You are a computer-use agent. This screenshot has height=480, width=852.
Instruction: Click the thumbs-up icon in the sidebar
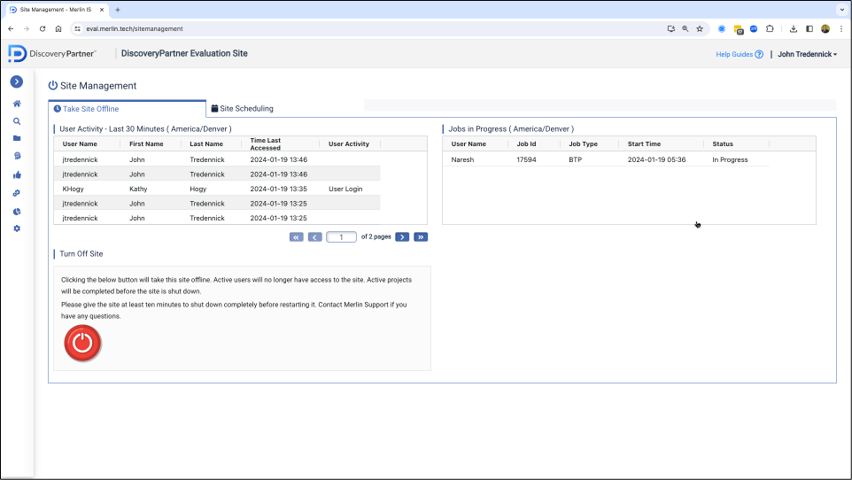click(17, 175)
